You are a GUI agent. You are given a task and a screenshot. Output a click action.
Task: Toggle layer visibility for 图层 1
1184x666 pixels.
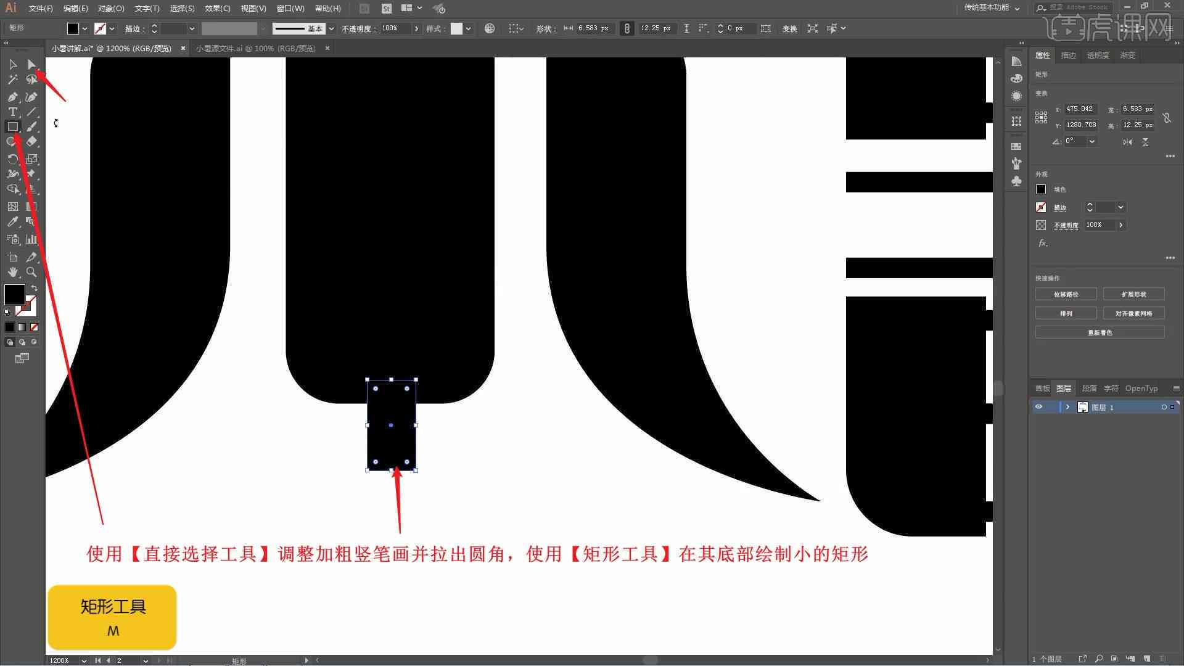[x=1039, y=406]
